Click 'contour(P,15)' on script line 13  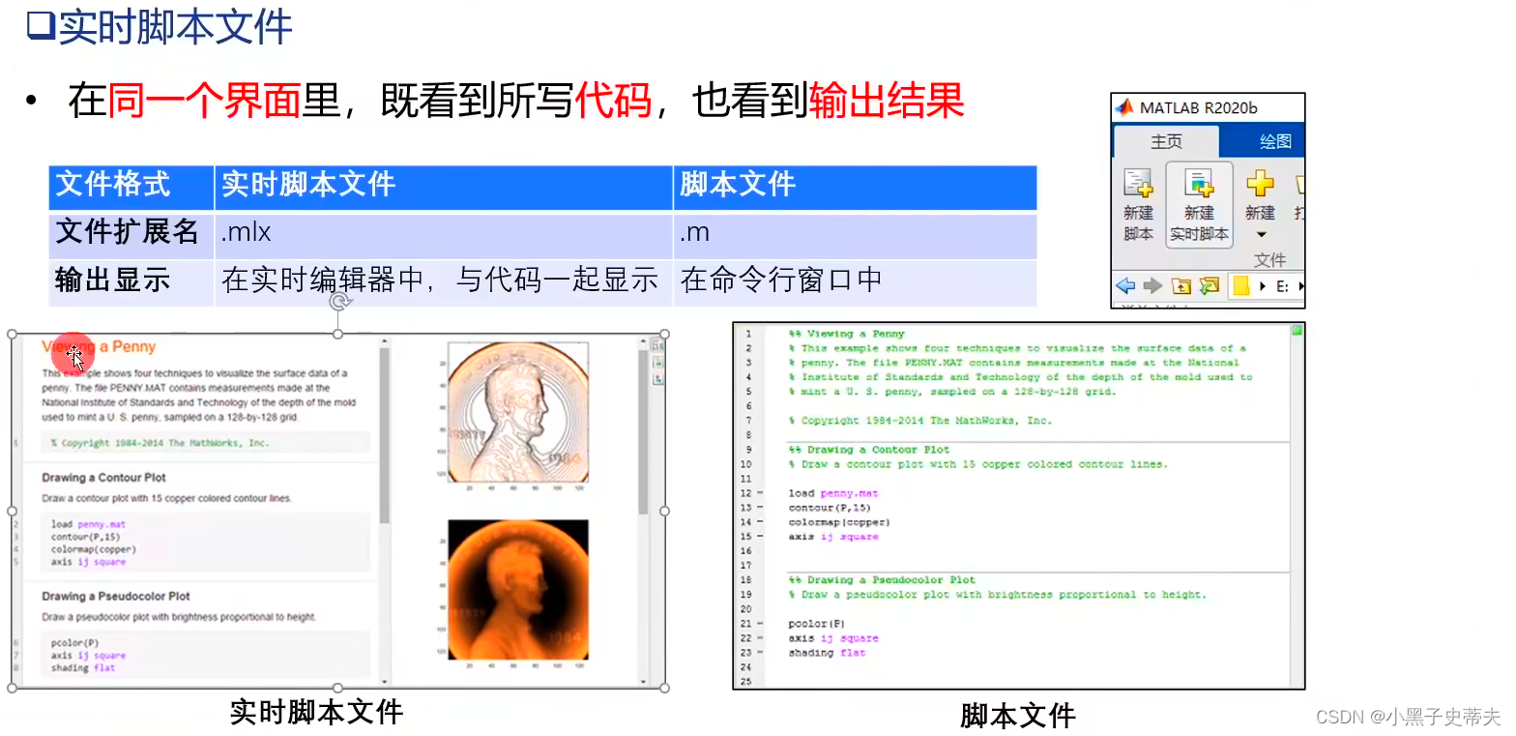(829, 508)
